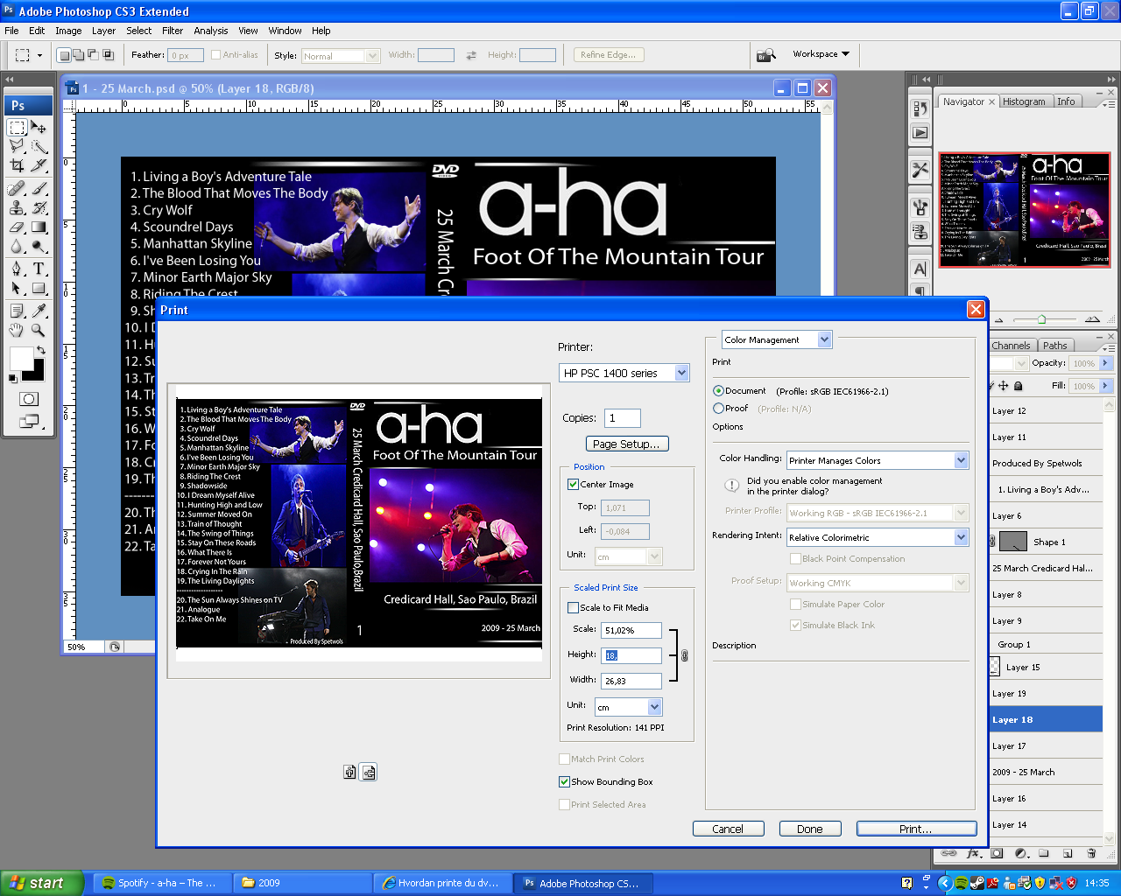Open Spotify from the taskbar
1121x896 pixels.
pos(161,883)
